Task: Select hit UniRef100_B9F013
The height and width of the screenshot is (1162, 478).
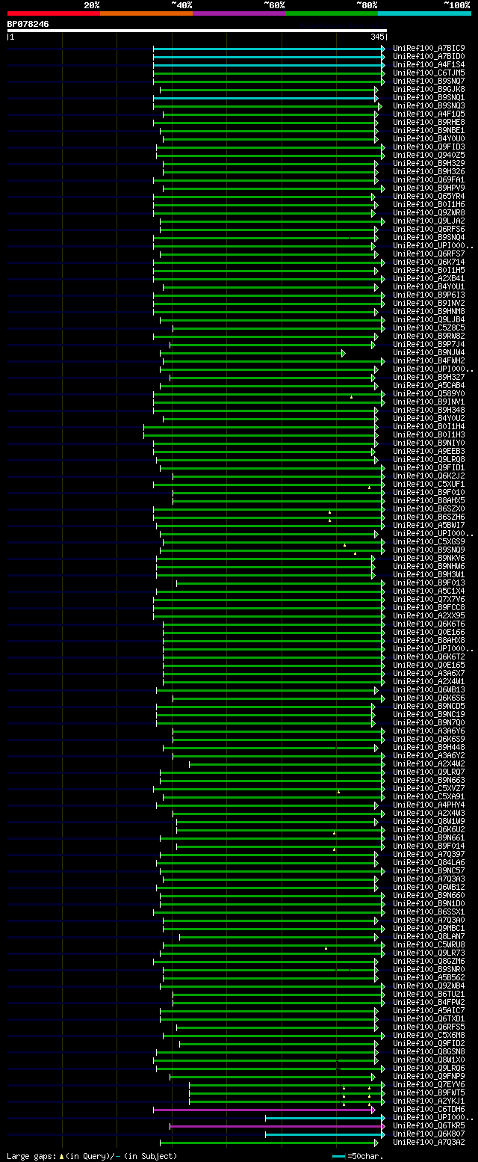Action: (429, 583)
